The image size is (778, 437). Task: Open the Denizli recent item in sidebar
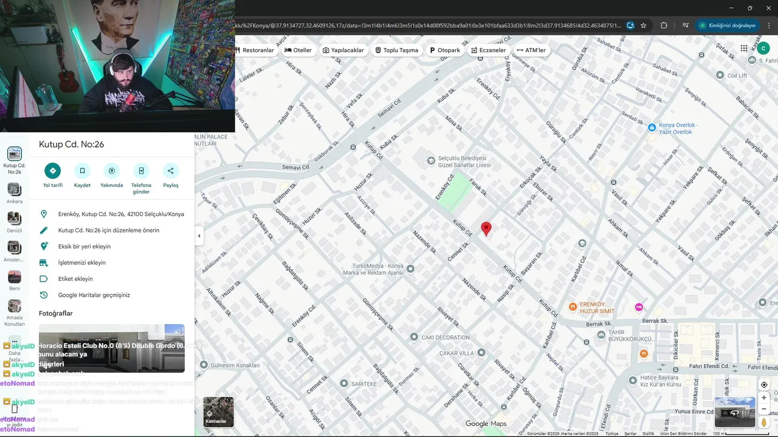pyautogui.click(x=15, y=223)
